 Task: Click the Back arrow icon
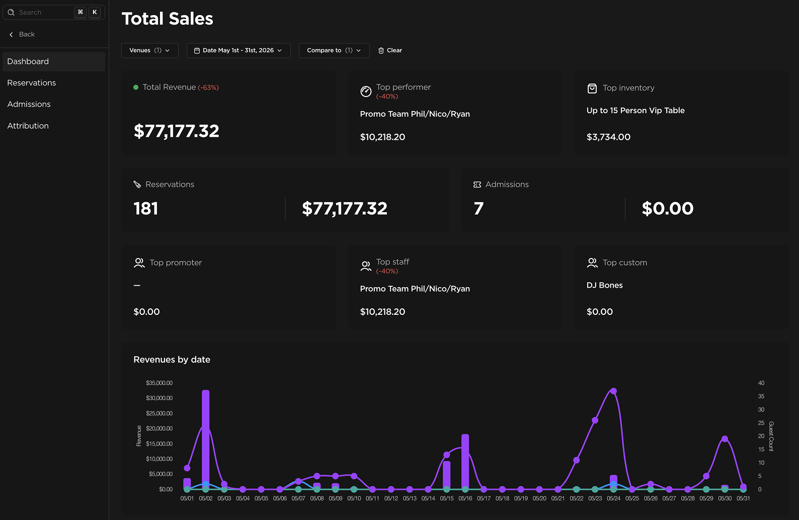pos(11,34)
